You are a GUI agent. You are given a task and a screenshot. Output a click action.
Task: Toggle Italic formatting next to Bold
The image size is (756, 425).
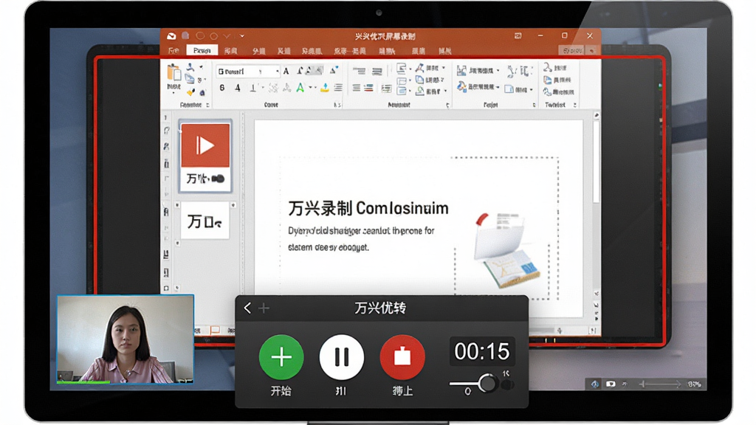(237, 88)
